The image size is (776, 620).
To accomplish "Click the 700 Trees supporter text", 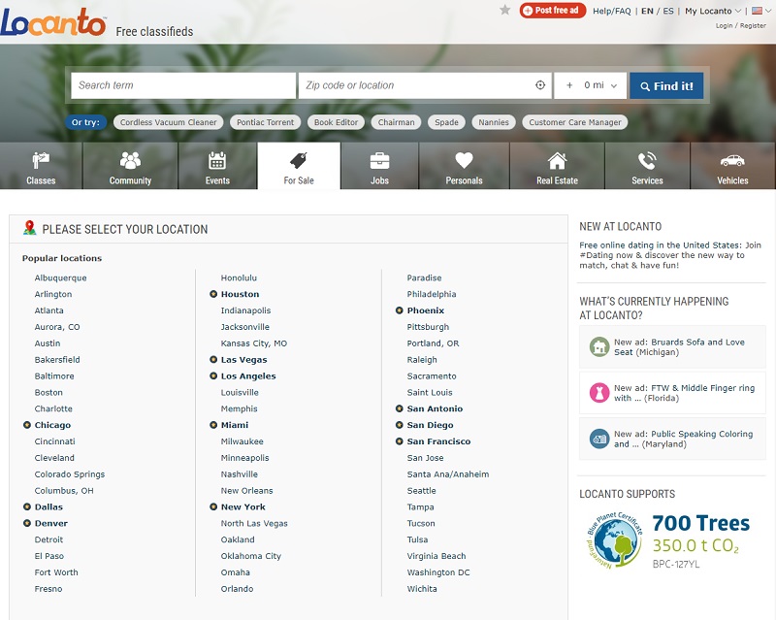I will click(x=700, y=523).
